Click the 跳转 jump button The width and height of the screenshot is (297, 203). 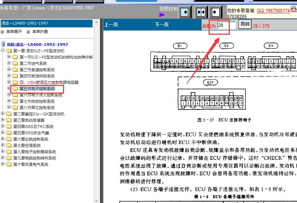coord(245,24)
